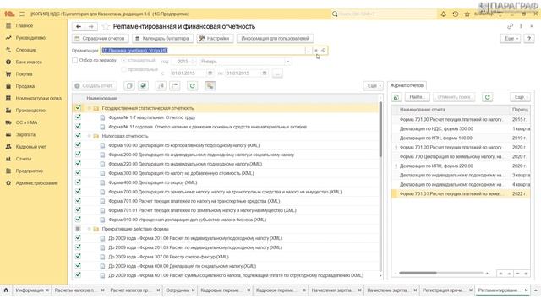Uncheck Налоговая отчетность group checkbox
541x304 pixels.
[78, 135]
